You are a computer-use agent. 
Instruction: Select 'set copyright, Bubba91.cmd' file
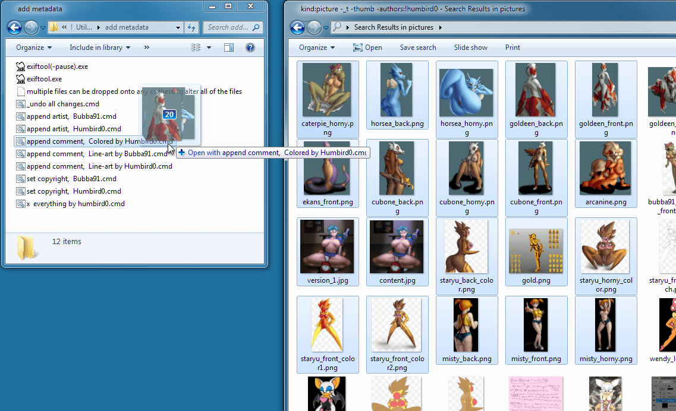[x=71, y=179]
